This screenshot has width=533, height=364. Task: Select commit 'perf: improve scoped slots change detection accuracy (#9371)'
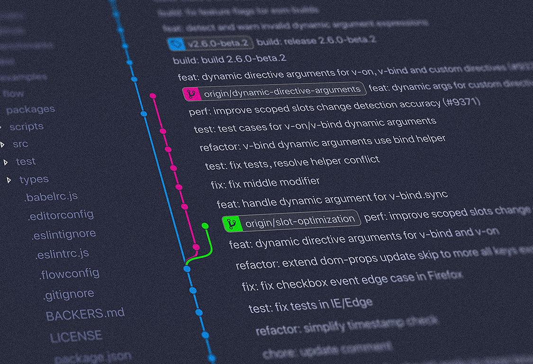click(334, 107)
